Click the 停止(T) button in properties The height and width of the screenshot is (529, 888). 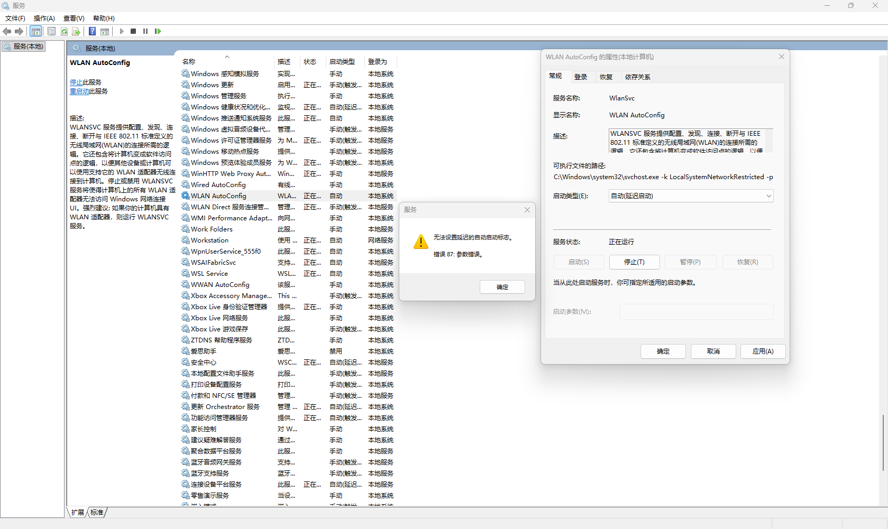click(x=634, y=262)
